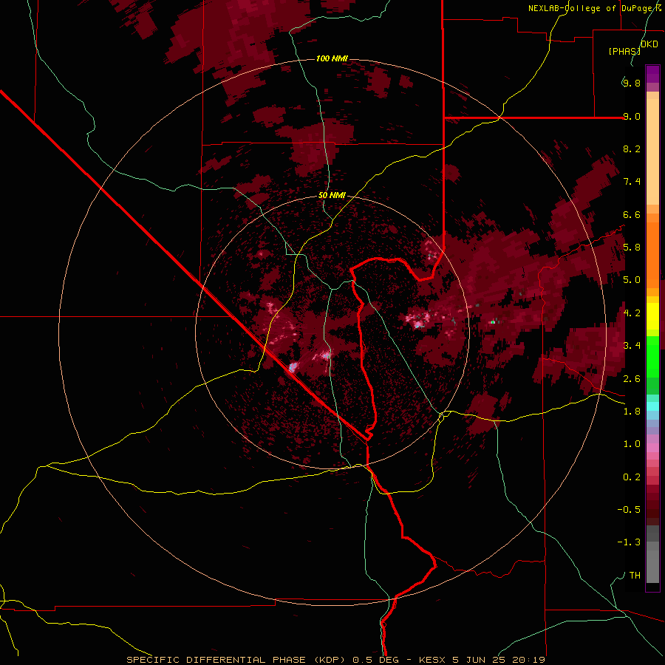Click the 50 NMI range ring label
Screen dimensions: 665x665
(332, 196)
